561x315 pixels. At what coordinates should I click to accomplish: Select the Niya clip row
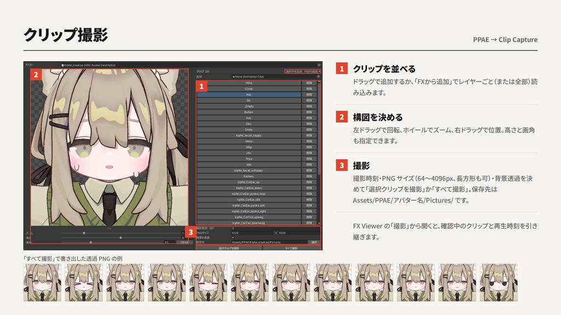point(249,159)
